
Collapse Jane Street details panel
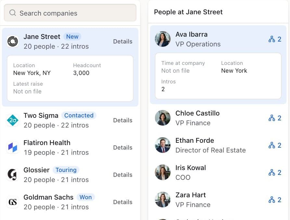point(123,42)
